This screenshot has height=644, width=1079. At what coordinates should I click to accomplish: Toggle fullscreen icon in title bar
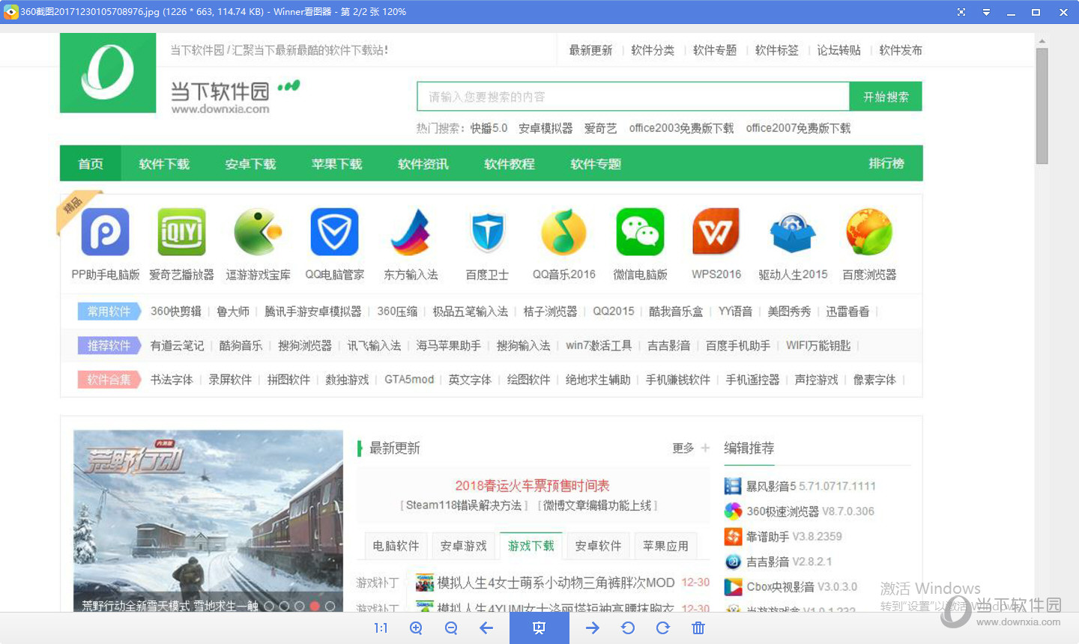(961, 12)
